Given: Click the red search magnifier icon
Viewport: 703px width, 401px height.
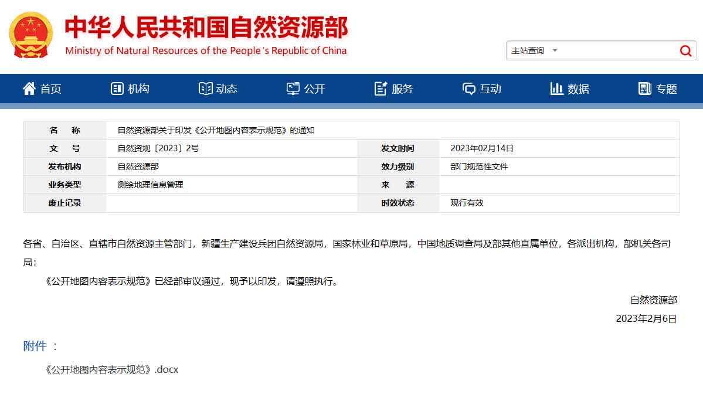Looking at the screenshot, I should coord(685,51).
